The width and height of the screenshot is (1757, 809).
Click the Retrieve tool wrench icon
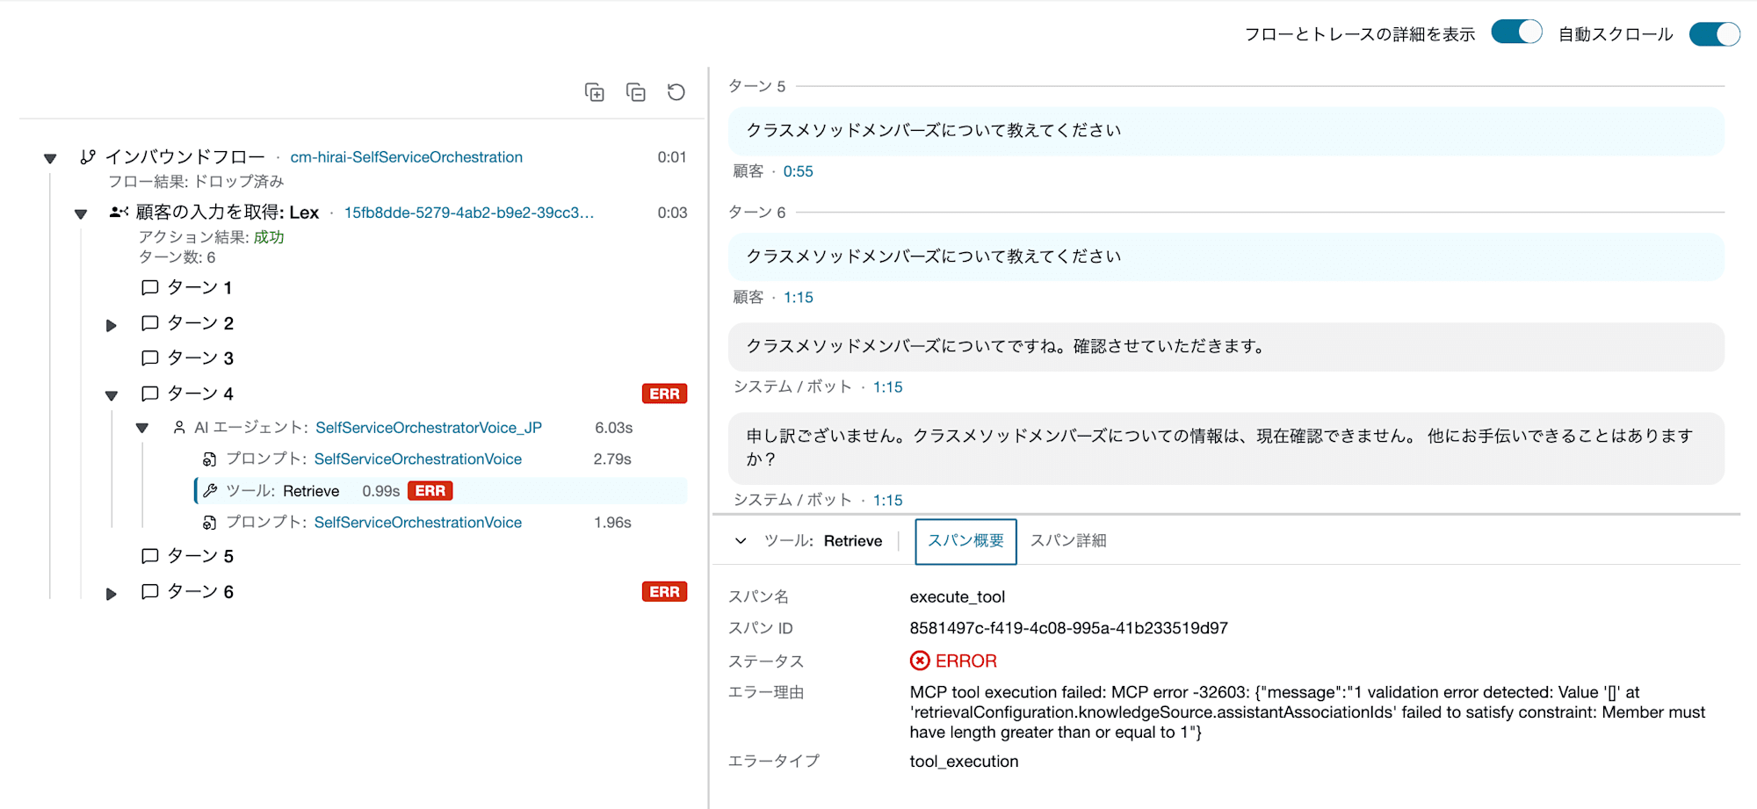coord(210,491)
